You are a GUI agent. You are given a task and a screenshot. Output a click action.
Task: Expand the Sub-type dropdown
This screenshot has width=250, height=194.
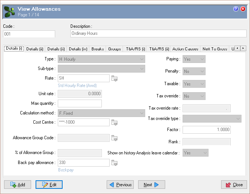[x=101, y=69]
